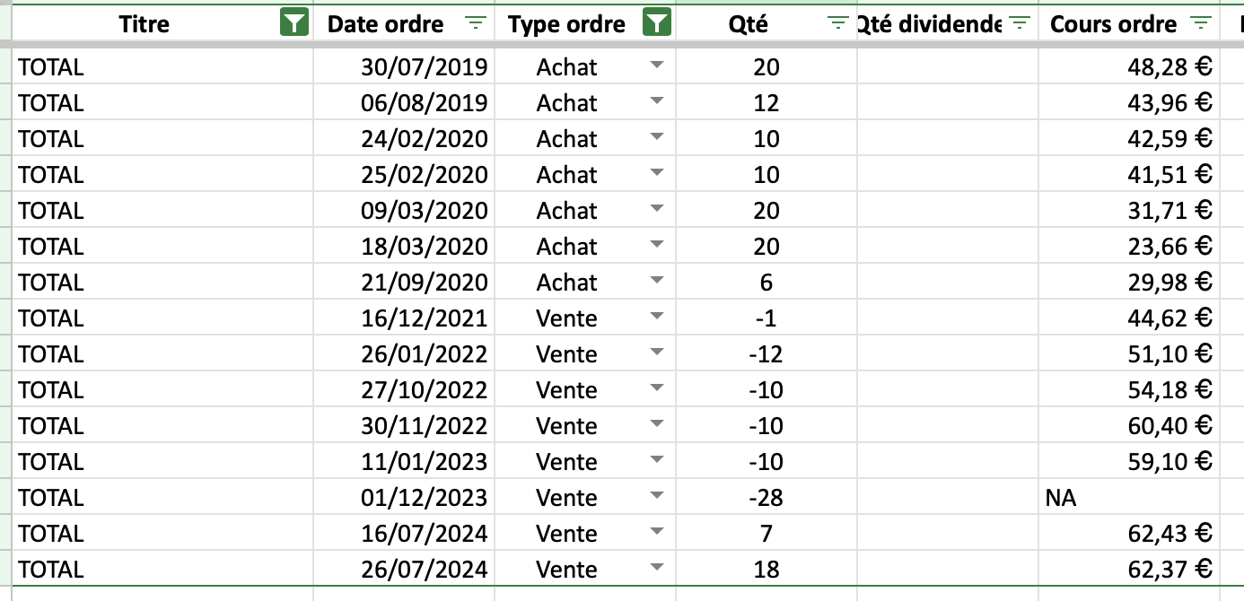The height and width of the screenshot is (601, 1244).
Task: Click the empty Qté dividende cell in first row
Action: coord(947,67)
